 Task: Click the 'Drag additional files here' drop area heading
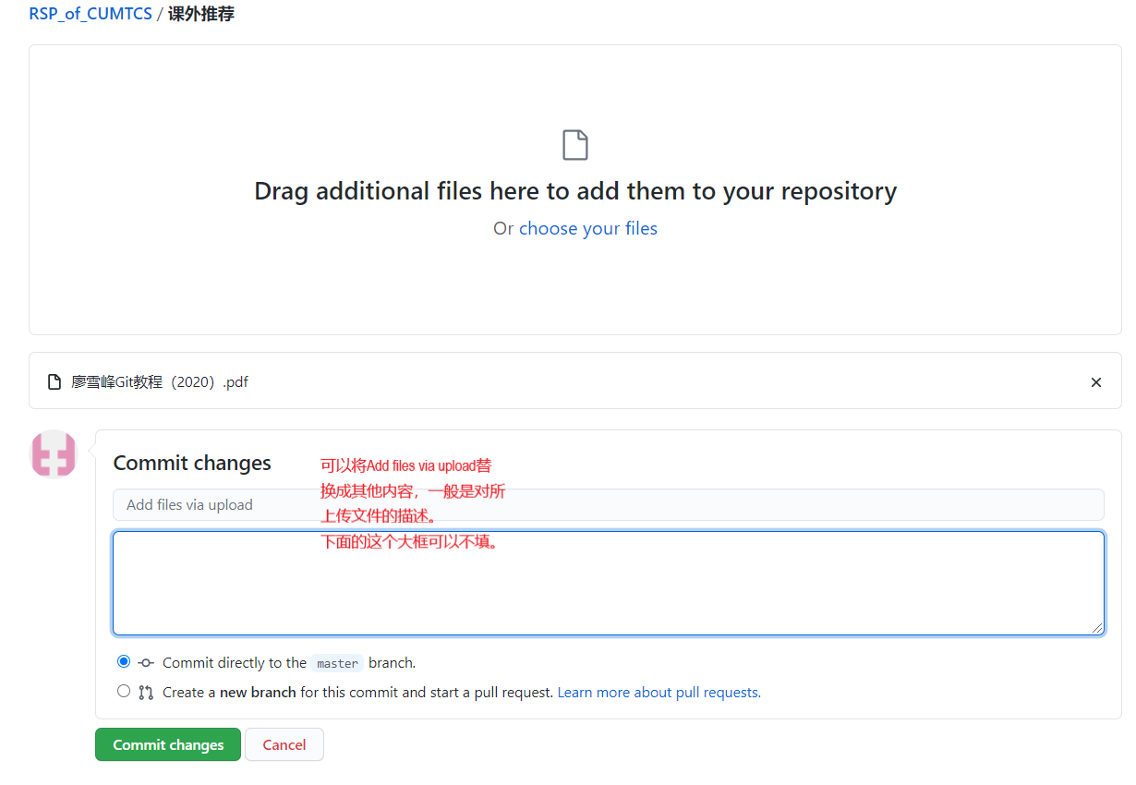pos(575,191)
